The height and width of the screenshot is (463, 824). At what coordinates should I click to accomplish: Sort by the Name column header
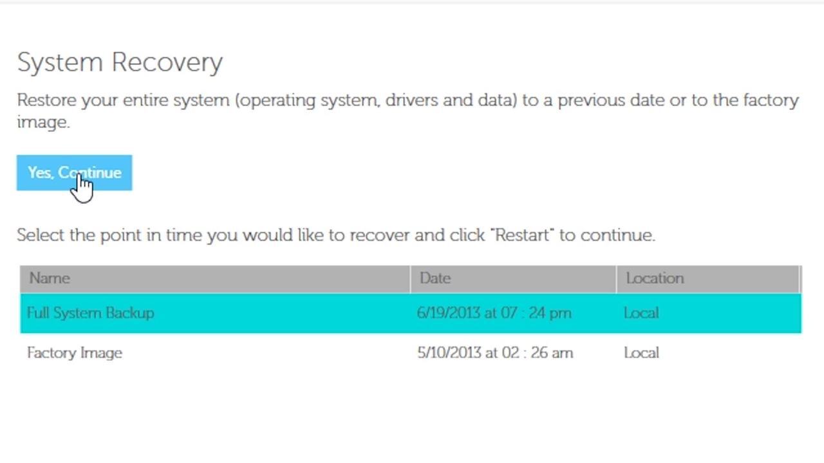click(50, 278)
